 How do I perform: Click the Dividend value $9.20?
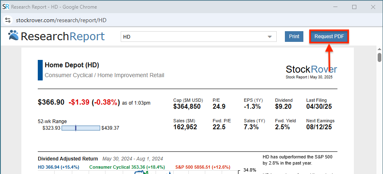[x=283, y=107]
